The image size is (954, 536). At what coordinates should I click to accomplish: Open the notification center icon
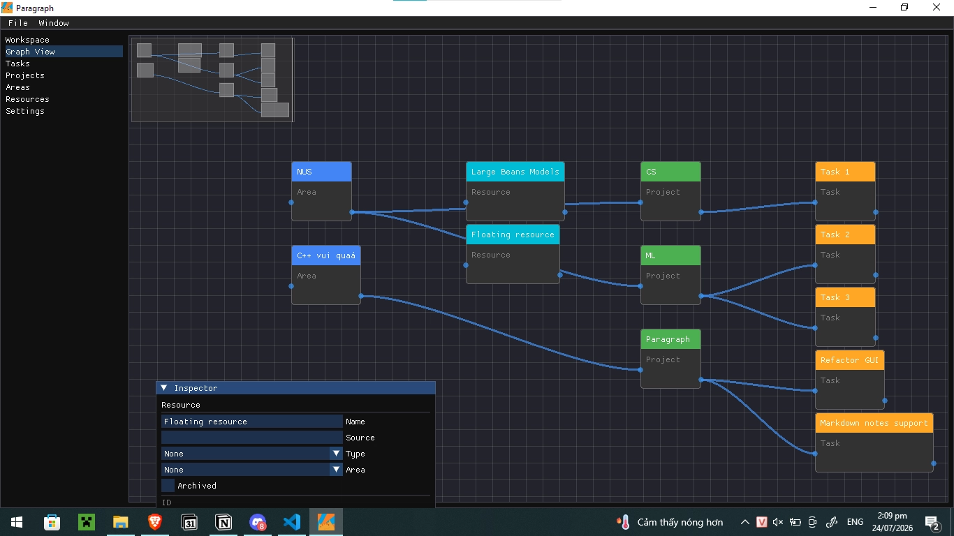pos(932,522)
